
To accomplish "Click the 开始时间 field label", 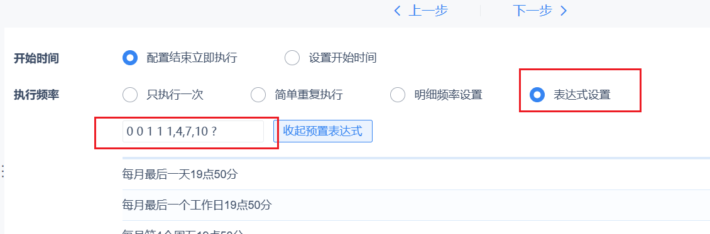I will pyautogui.click(x=36, y=58).
